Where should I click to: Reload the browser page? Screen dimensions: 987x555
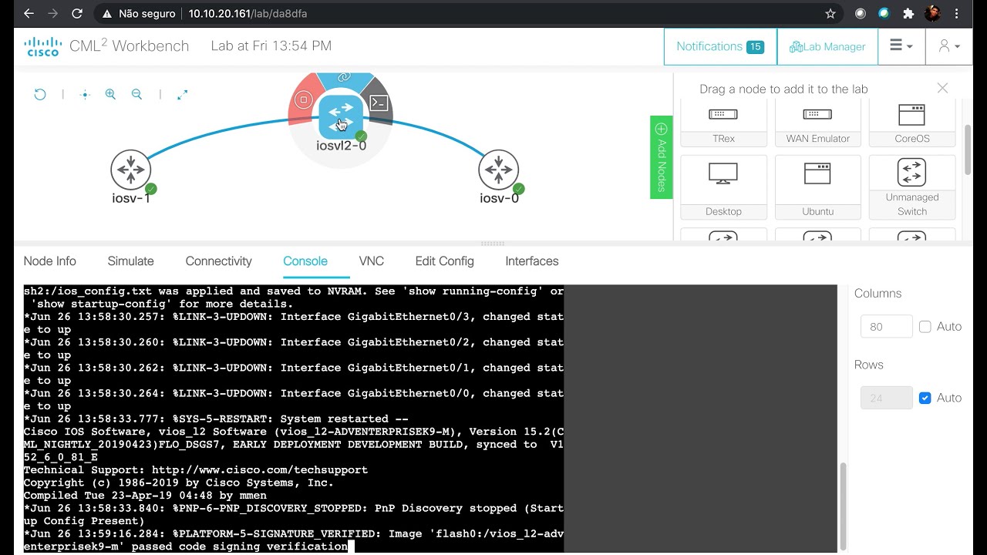pos(76,13)
